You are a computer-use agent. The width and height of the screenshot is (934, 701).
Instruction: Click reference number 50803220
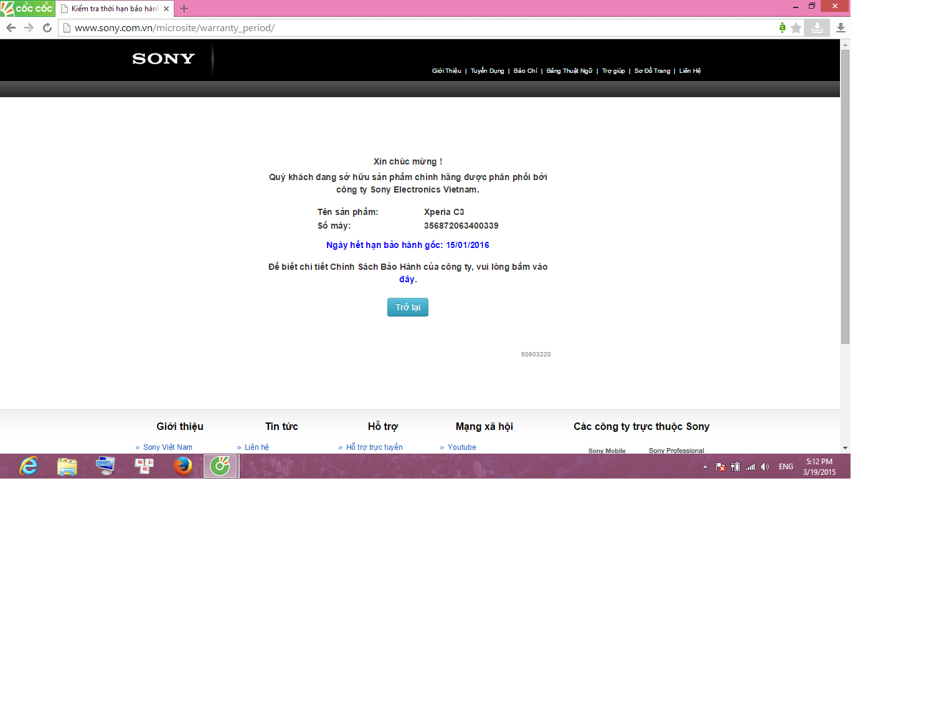pyautogui.click(x=536, y=355)
